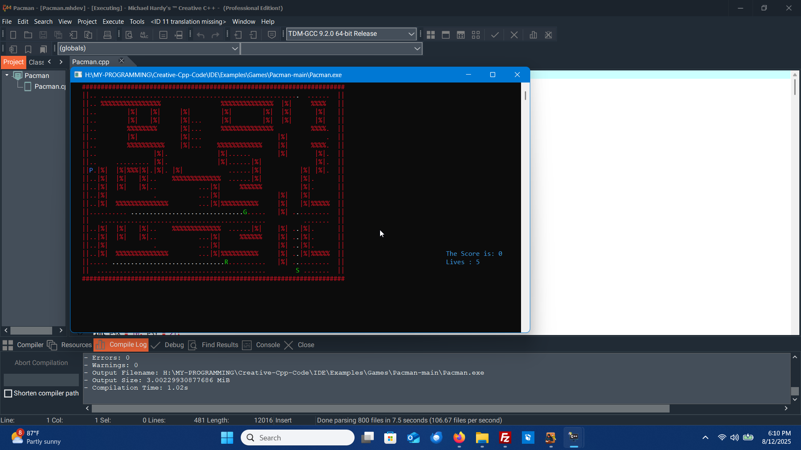Click the Toggle bookmark icon

coord(28,49)
